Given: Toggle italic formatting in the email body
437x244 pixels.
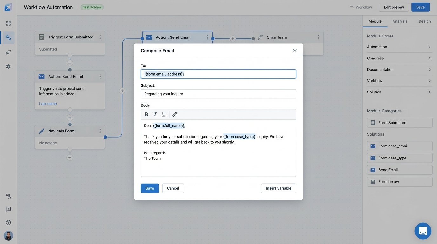Looking at the screenshot, I should pos(155,114).
